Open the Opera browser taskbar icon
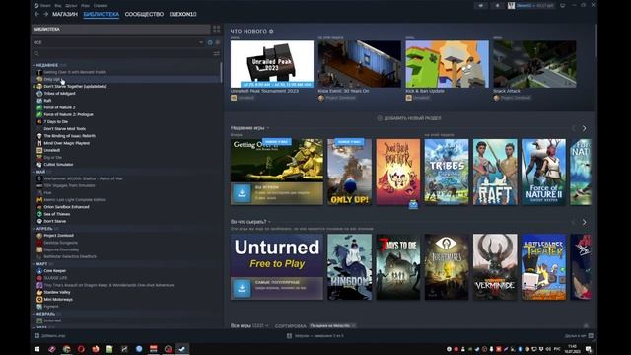Image resolution: width=631 pixels, height=355 pixels. tap(81, 349)
